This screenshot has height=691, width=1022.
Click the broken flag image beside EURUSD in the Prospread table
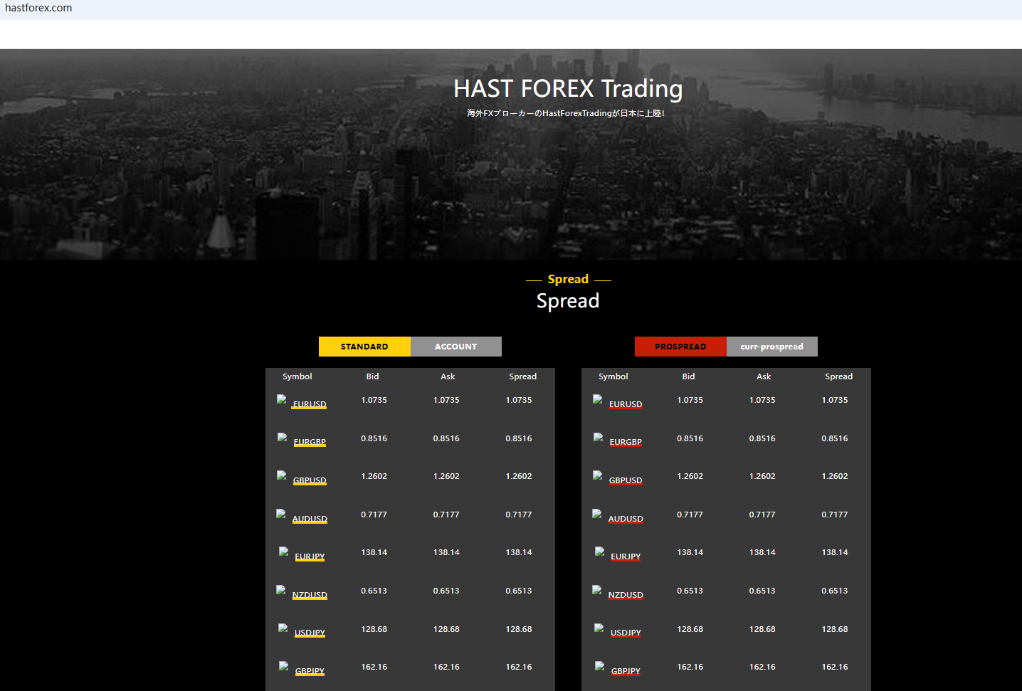(x=598, y=400)
